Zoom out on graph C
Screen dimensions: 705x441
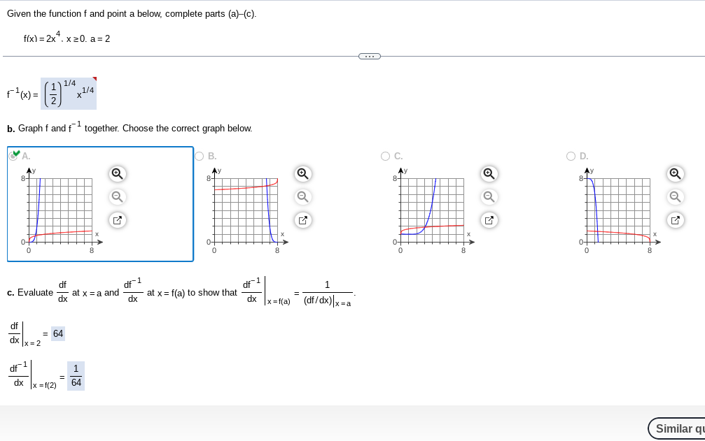(x=489, y=196)
